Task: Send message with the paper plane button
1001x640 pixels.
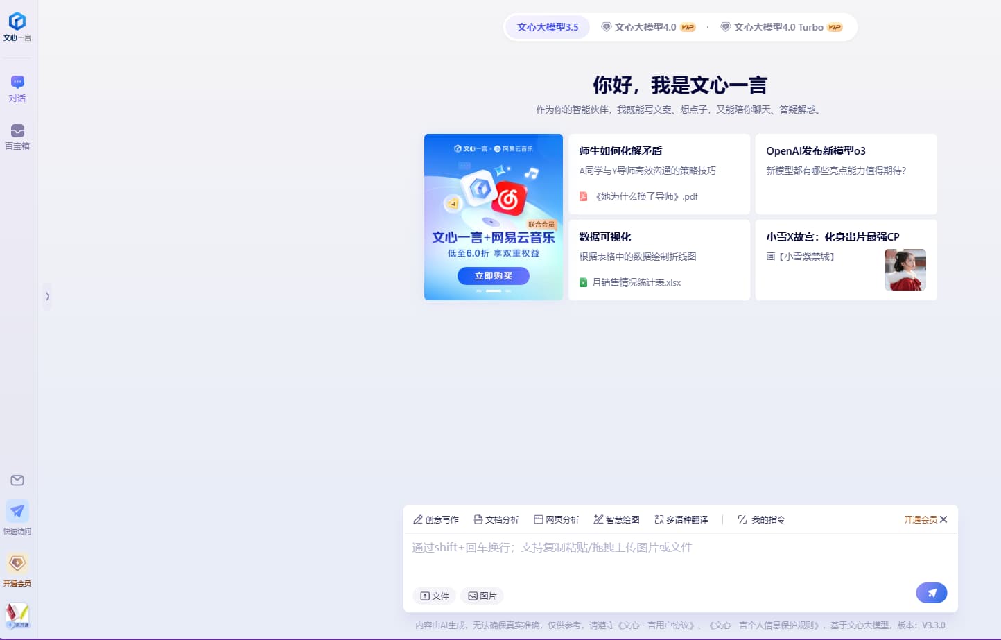Action: coord(932,593)
